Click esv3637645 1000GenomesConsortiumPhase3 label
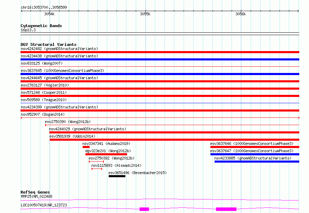This screenshot has height=213, width=309. point(62,71)
